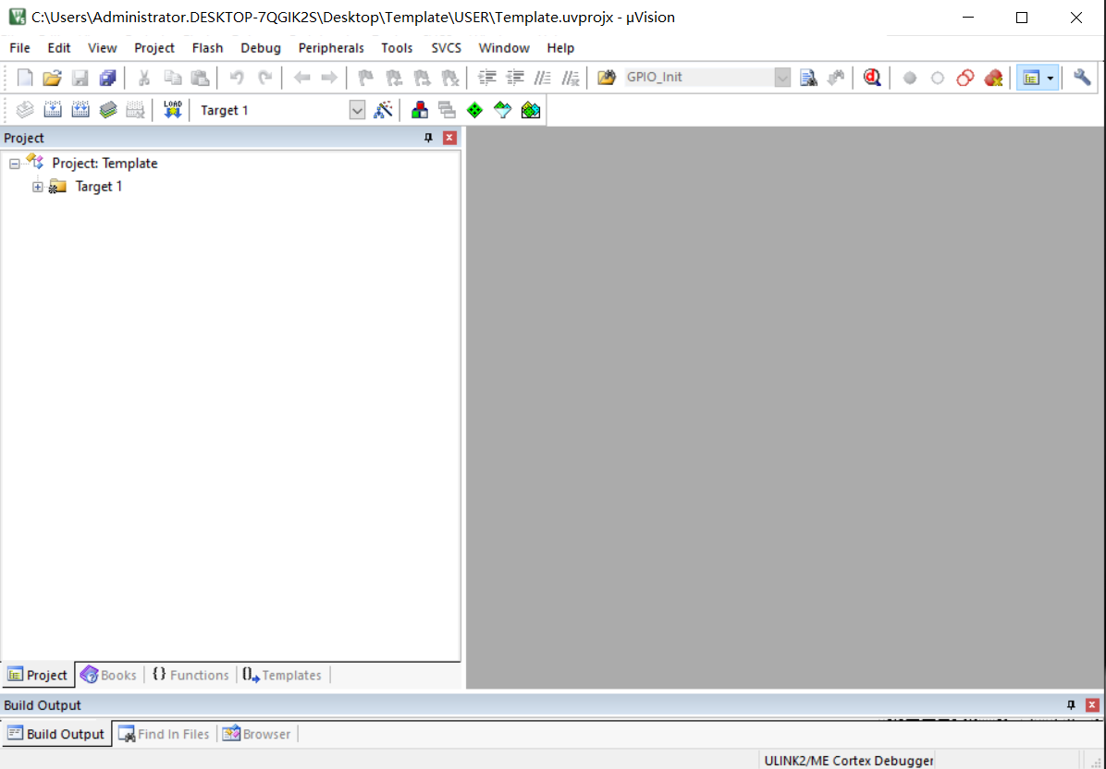Switch to the Templates tab
The width and height of the screenshot is (1106, 769).
[x=282, y=676]
